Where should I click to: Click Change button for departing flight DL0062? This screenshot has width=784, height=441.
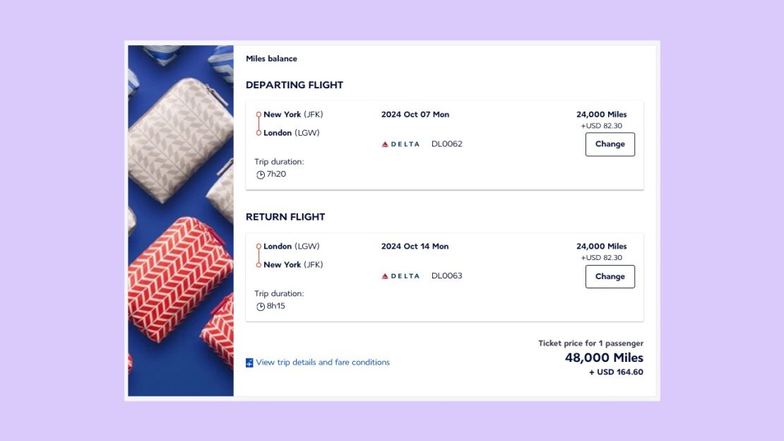coord(610,144)
